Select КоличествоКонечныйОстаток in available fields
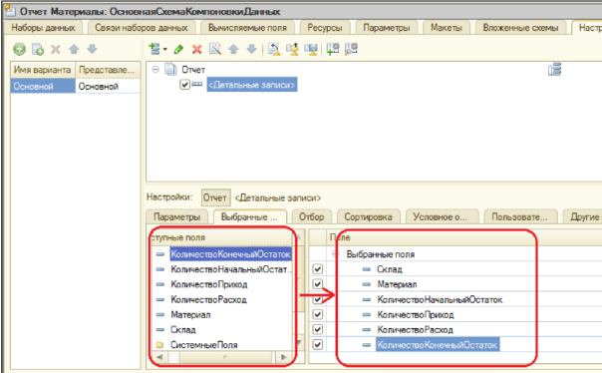This screenshot has width=602, height=373. pyautogui.click(x=230, y=254)
